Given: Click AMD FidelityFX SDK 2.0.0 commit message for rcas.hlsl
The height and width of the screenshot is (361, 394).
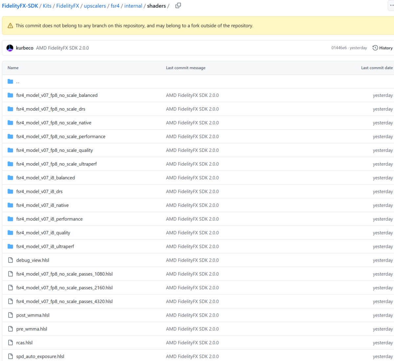Looking at the screenshot, I should (192, 342).
